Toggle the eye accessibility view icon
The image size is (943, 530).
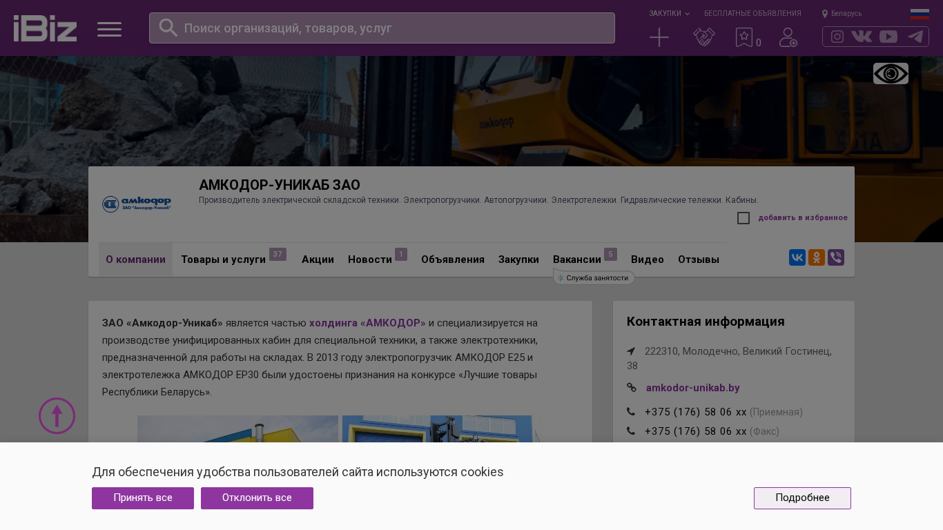[891, 74]
